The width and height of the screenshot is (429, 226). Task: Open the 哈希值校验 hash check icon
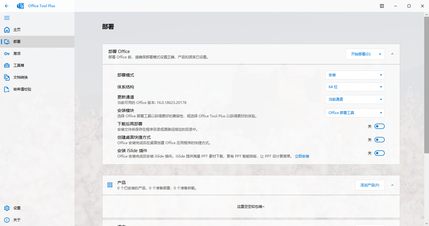click(x=7, y=89)
